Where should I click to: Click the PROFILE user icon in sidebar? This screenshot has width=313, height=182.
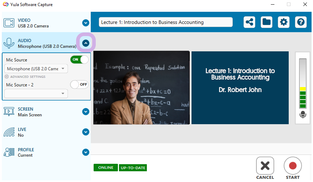pos(9,152)
